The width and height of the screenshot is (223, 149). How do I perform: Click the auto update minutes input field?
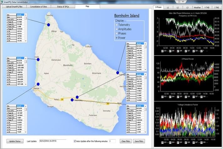point(113,141)
